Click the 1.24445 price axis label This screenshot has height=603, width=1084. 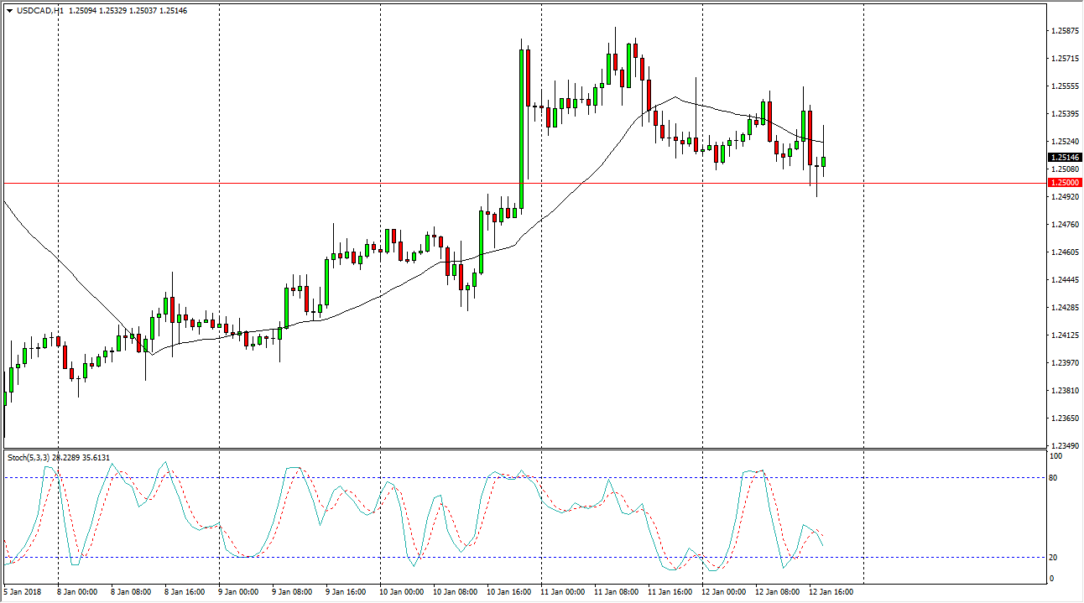pyautogui.click(x=1063, y=280)
